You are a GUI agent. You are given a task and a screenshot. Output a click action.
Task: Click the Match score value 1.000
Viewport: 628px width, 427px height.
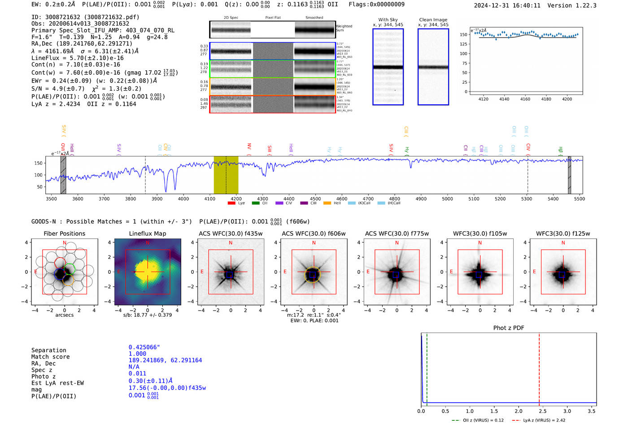pyautogui.click(x=137, y=354)
